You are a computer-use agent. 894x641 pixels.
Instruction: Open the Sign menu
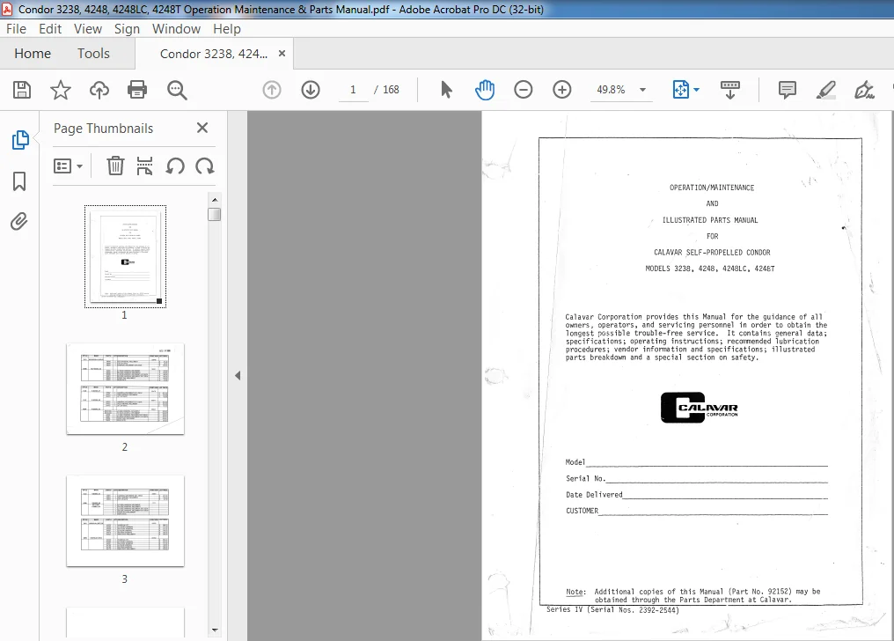pyautogui.click(x=127, y=28)
